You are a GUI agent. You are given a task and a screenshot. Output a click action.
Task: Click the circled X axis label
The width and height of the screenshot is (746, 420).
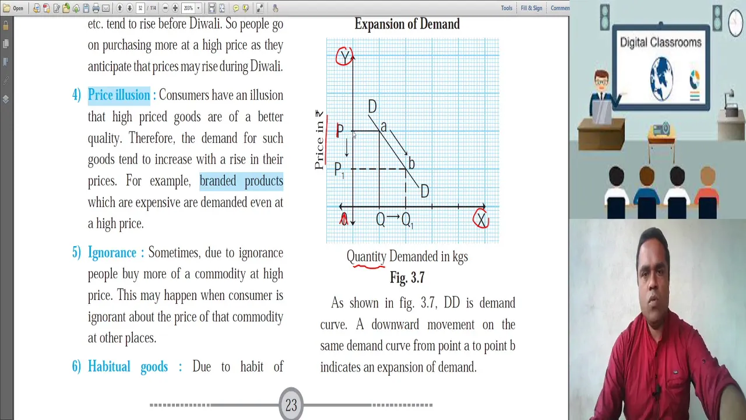click(x=481, y=219)
